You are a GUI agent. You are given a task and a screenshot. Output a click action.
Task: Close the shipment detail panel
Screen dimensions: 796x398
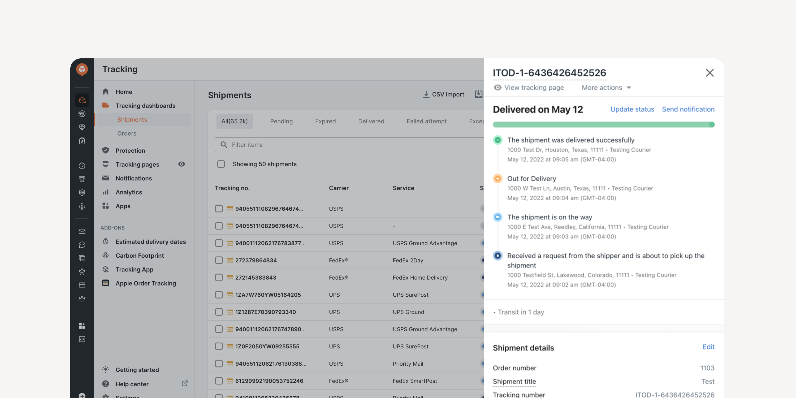click(x=710, y=73)
